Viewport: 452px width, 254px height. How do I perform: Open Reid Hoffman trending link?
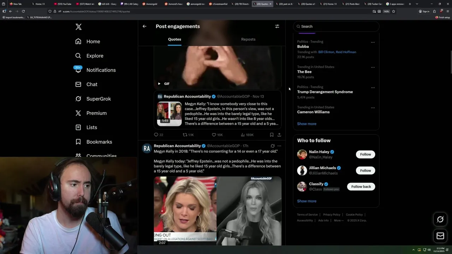point(346,52)
